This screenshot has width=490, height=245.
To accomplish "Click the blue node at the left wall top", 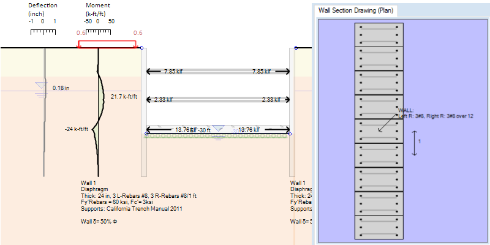I will (x=141, y=48).
